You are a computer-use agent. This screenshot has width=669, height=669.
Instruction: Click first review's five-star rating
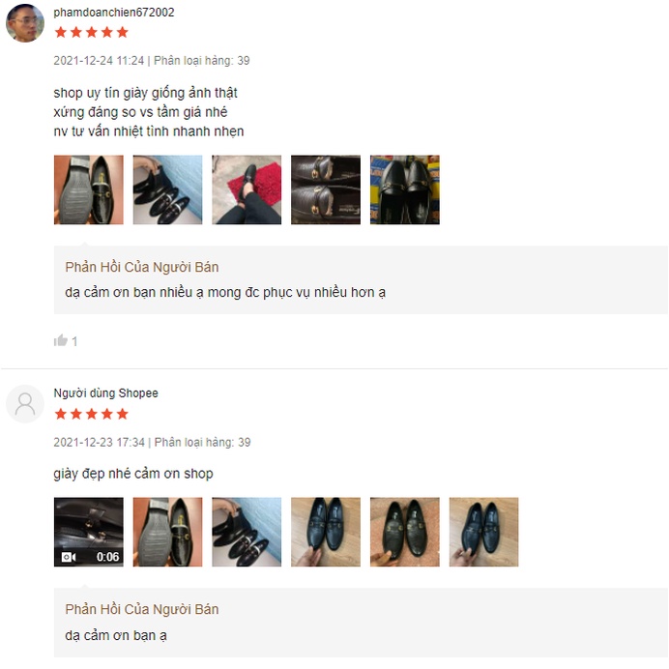tap(91, 32)
